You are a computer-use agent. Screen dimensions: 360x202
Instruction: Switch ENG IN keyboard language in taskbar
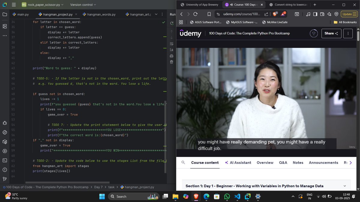tap(309, 197)
